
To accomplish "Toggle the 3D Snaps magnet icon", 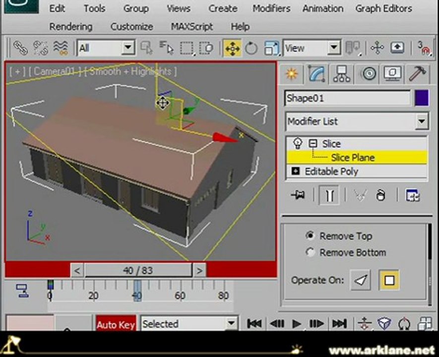I will point(424,48).
